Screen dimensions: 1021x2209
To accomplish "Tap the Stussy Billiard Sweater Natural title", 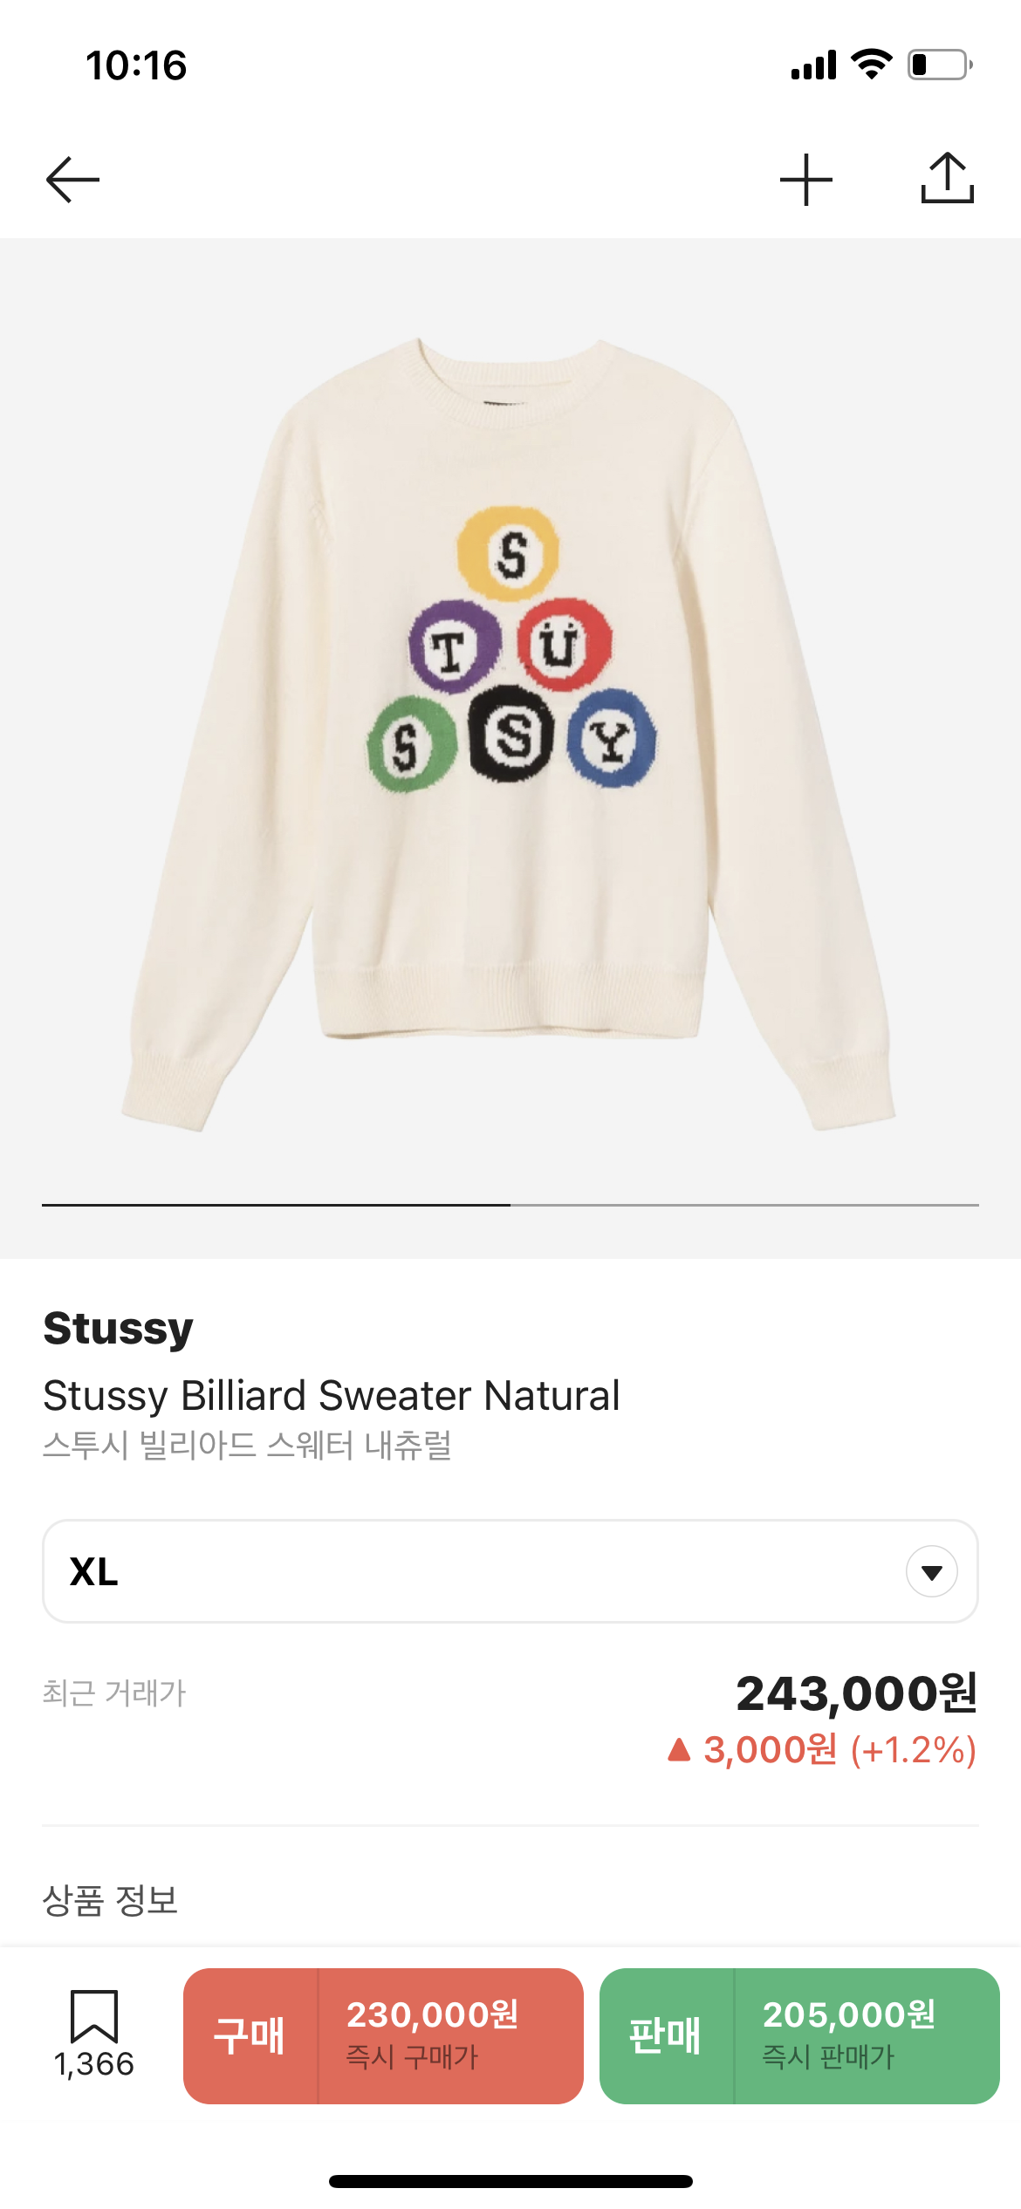I will [x=332, y=1395].
